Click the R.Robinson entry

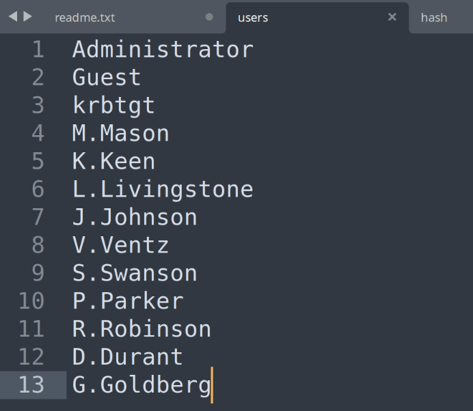click(x=141, y=329)
